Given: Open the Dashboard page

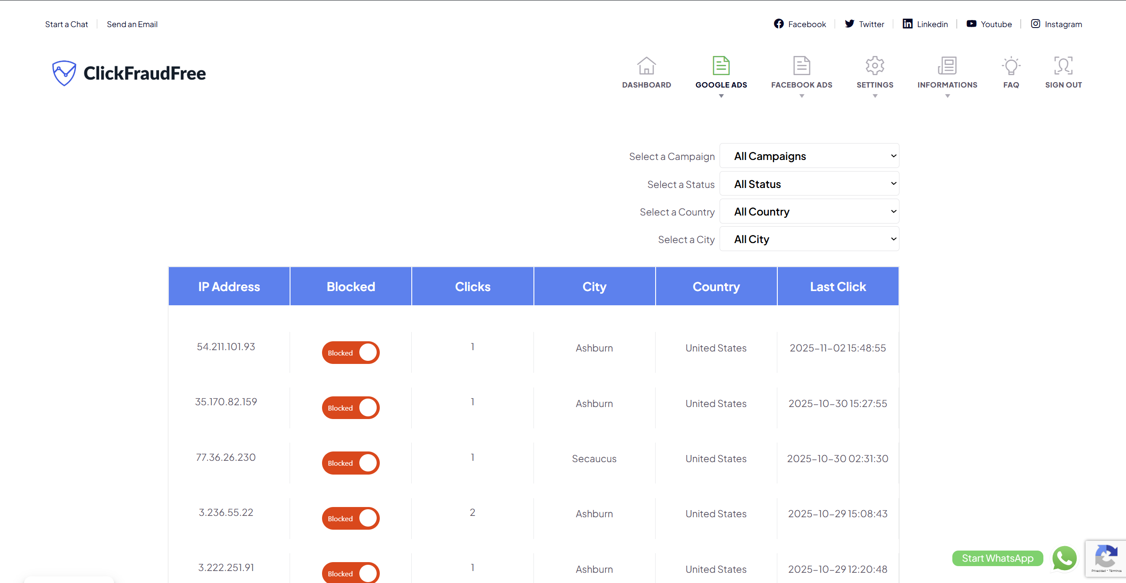Looking at the screenshot, I should [x=646, y=72].
